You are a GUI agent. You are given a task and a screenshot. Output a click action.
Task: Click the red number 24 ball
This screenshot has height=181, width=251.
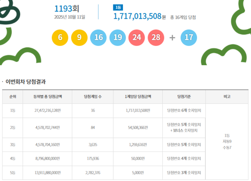coord(136,37)
